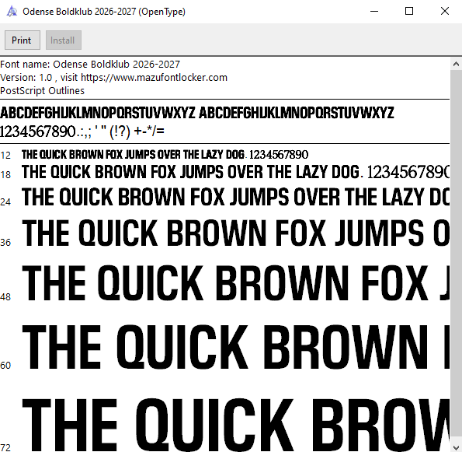Click the 12-point quick brown fox sample
Viewport: 462px width, 452px height.
coord(165,155)
